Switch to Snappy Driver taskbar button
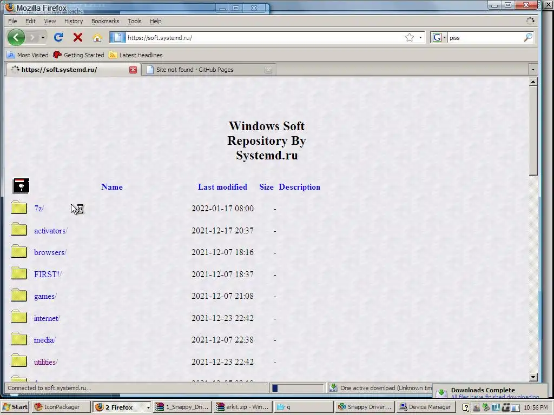The height and width of the screenshot is (415, 554). point(365,407)
